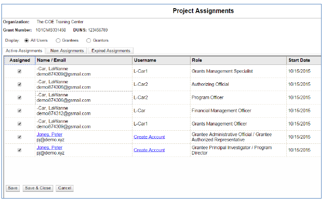Viewport: 324px width, 201px height.
Task: Click Create Account for Grantee Administrative Official
Action: pos(149,137)
